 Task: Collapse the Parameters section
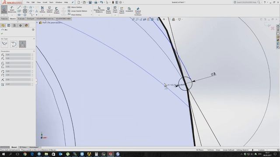34,51
